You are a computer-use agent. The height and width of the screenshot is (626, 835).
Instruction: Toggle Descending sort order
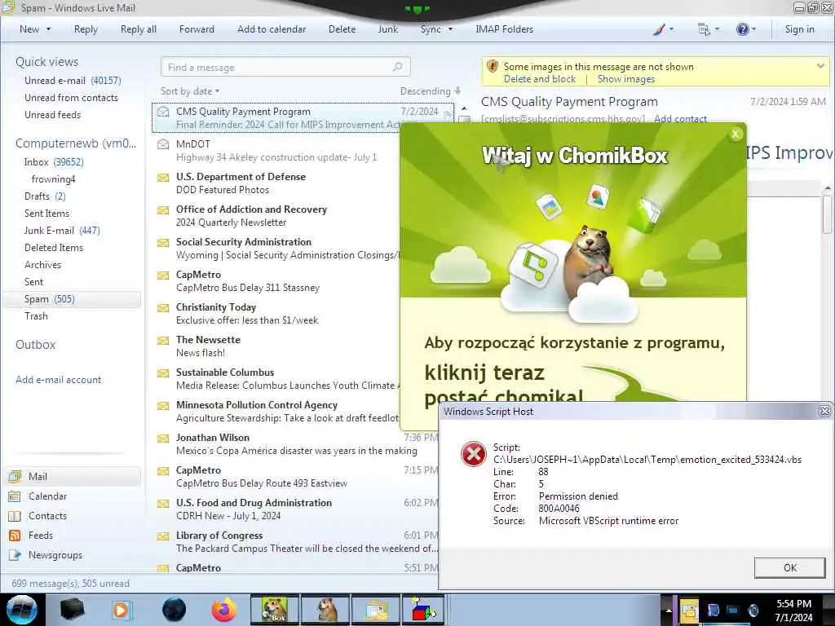431,91
